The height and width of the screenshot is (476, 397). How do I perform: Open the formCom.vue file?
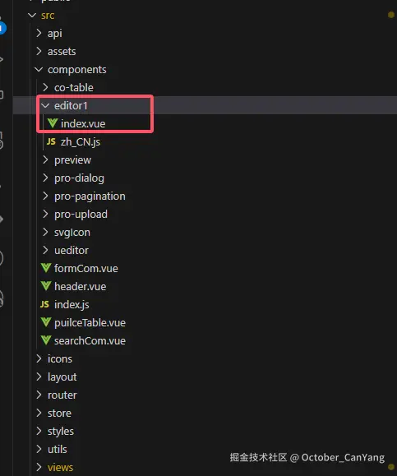(x=86, y=268)
